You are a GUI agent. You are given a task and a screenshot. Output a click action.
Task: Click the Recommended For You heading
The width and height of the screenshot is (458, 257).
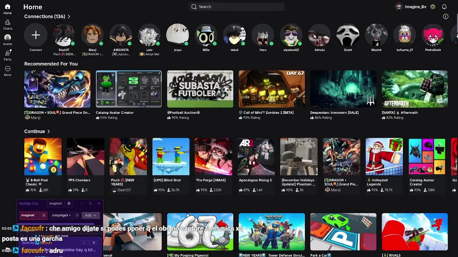51,64
